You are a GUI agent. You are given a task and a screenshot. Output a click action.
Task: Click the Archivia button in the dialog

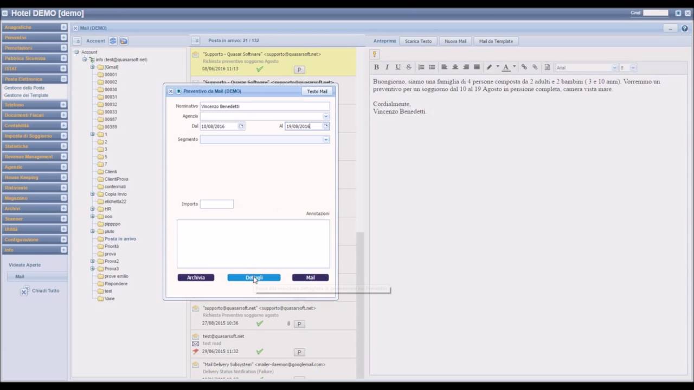(x=196, y=277)
